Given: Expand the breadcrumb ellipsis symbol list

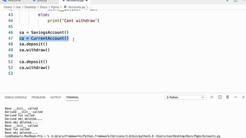Looking at the screenshot, I should pyautogui.click(x=90, y=7).
